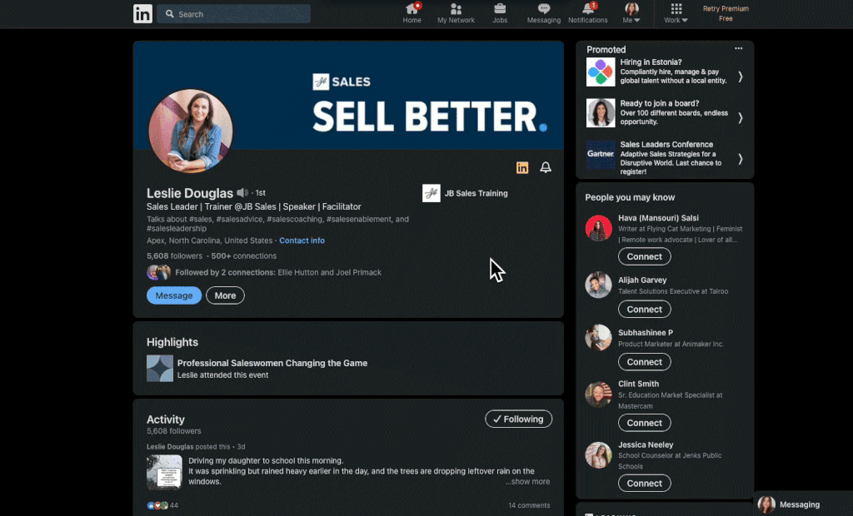Screen dimensions: 853x516
Task: Open Alijah Garvey's profile picture
Action: click(x=598, y=285)
